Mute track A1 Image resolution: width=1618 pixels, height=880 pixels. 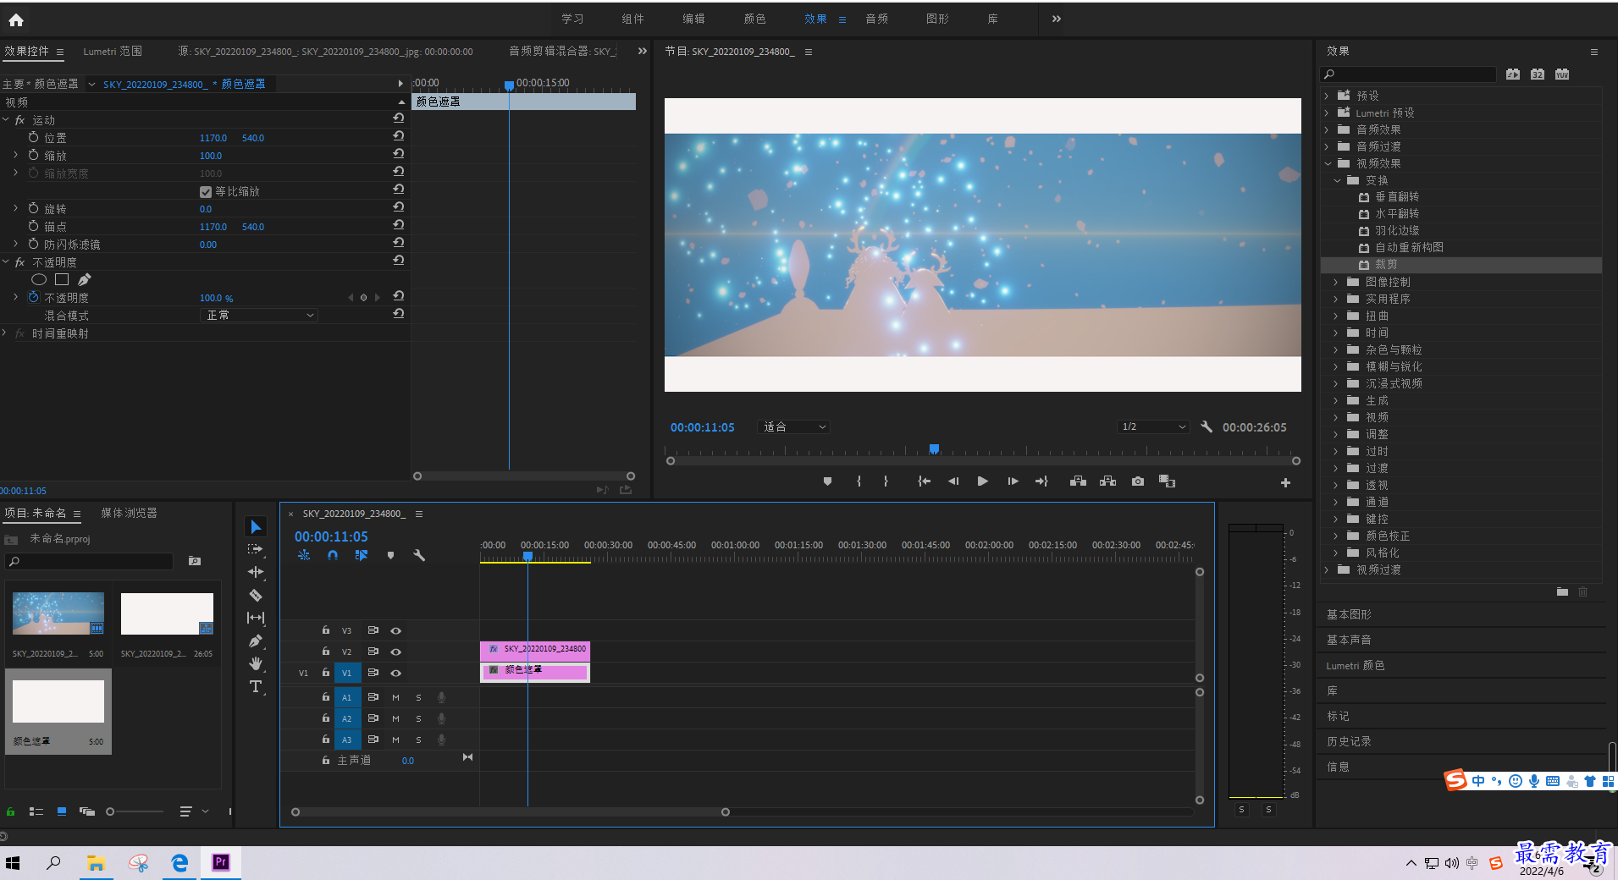(395, 697)
